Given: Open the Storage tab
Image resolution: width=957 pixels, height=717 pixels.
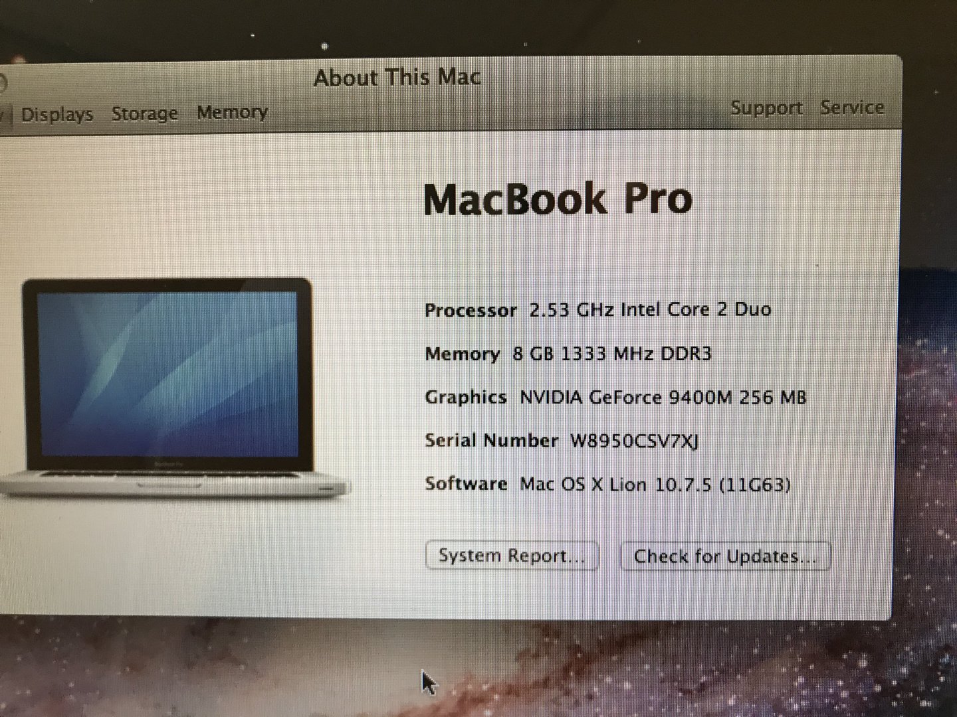Looking at the screenshot, I should [x=144, y=114].
